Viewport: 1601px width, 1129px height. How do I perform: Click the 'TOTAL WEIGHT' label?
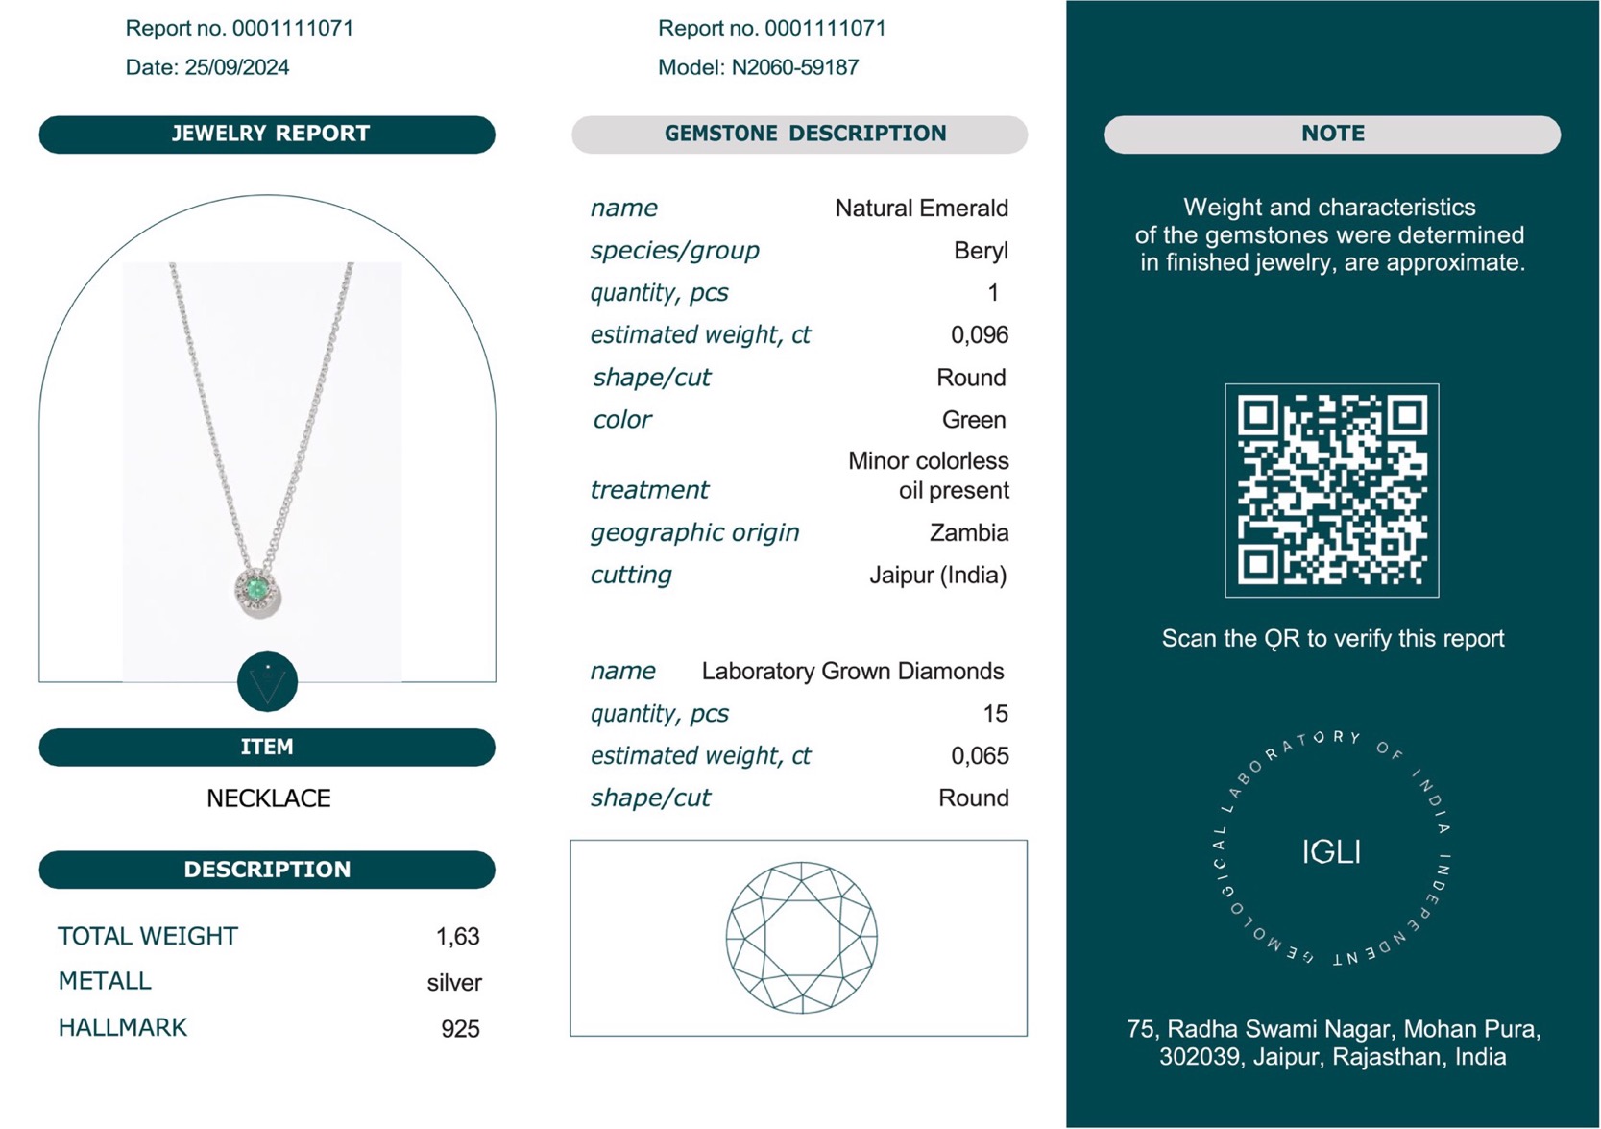pyautogui.click(x=148, y=937)
